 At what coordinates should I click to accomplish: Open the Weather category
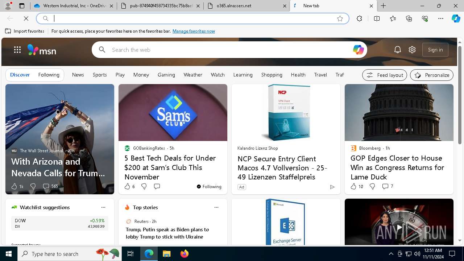pyautogui.click(x=193, y=75)
